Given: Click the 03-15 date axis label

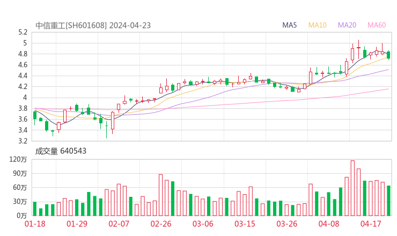Looking at the screenshot, I should [245, 224].
